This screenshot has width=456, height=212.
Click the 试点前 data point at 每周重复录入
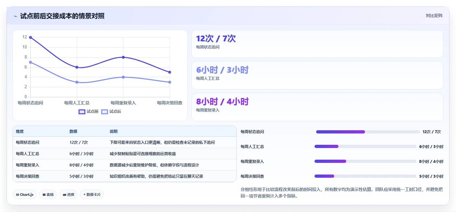pos(123,57)
